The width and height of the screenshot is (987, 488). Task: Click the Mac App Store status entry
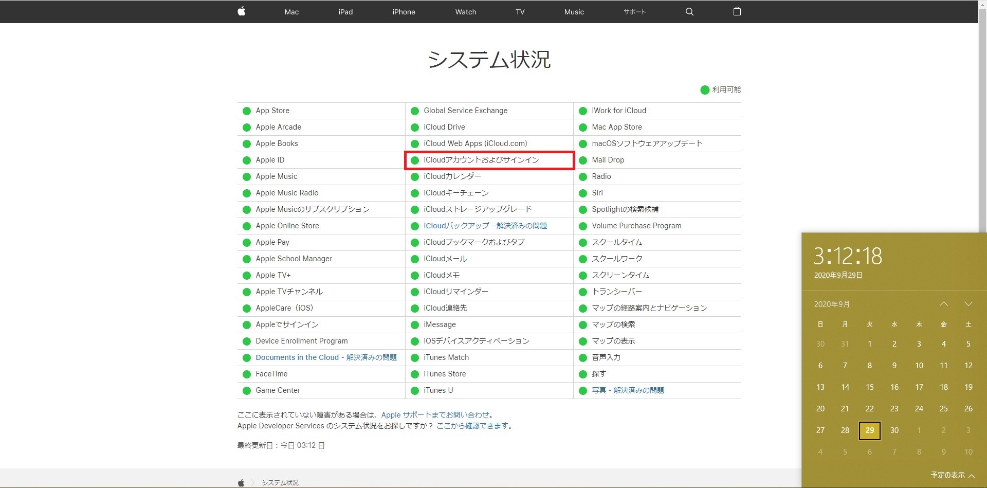click(617, 127)
